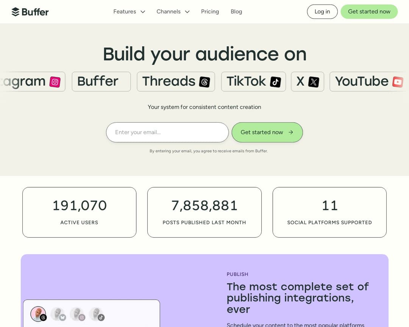Focus the Enter your email field

coord(167,132)
